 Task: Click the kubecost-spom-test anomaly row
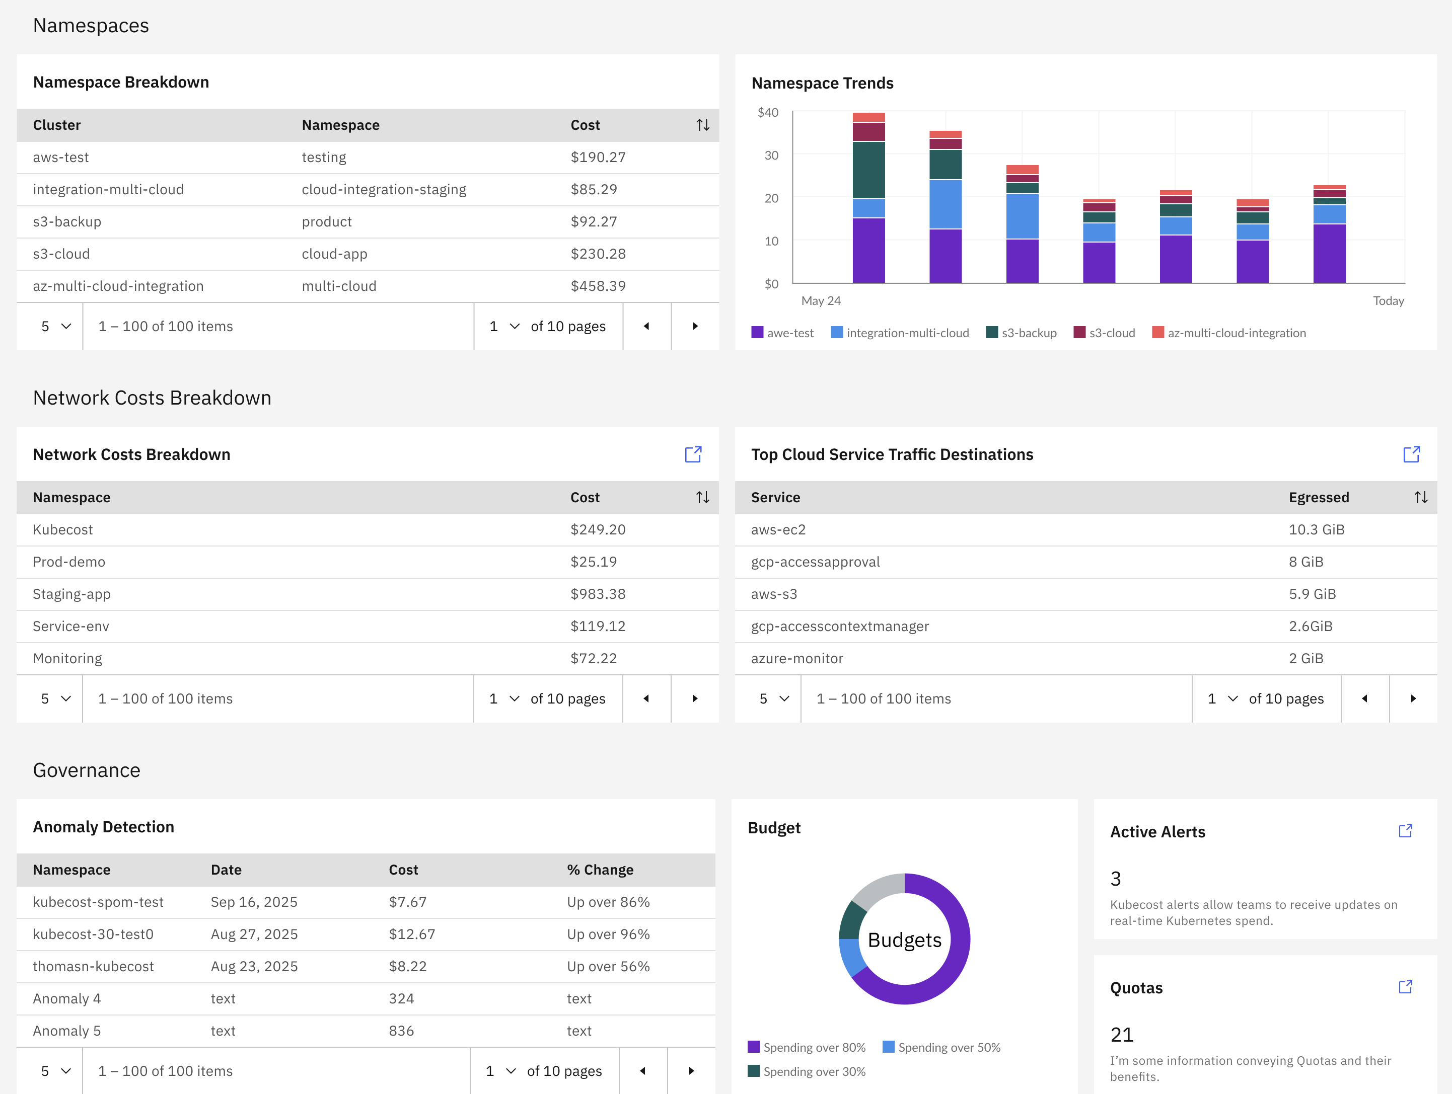tap(99, 902)
